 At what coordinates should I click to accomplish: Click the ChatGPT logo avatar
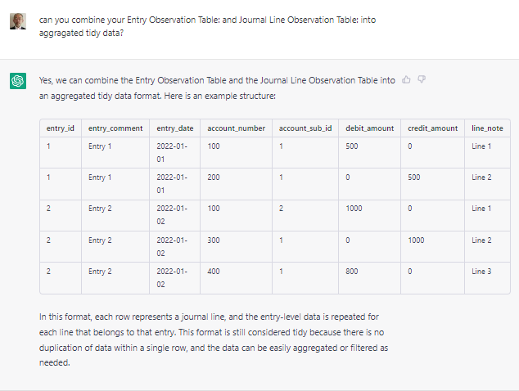(x=18, y=81)
